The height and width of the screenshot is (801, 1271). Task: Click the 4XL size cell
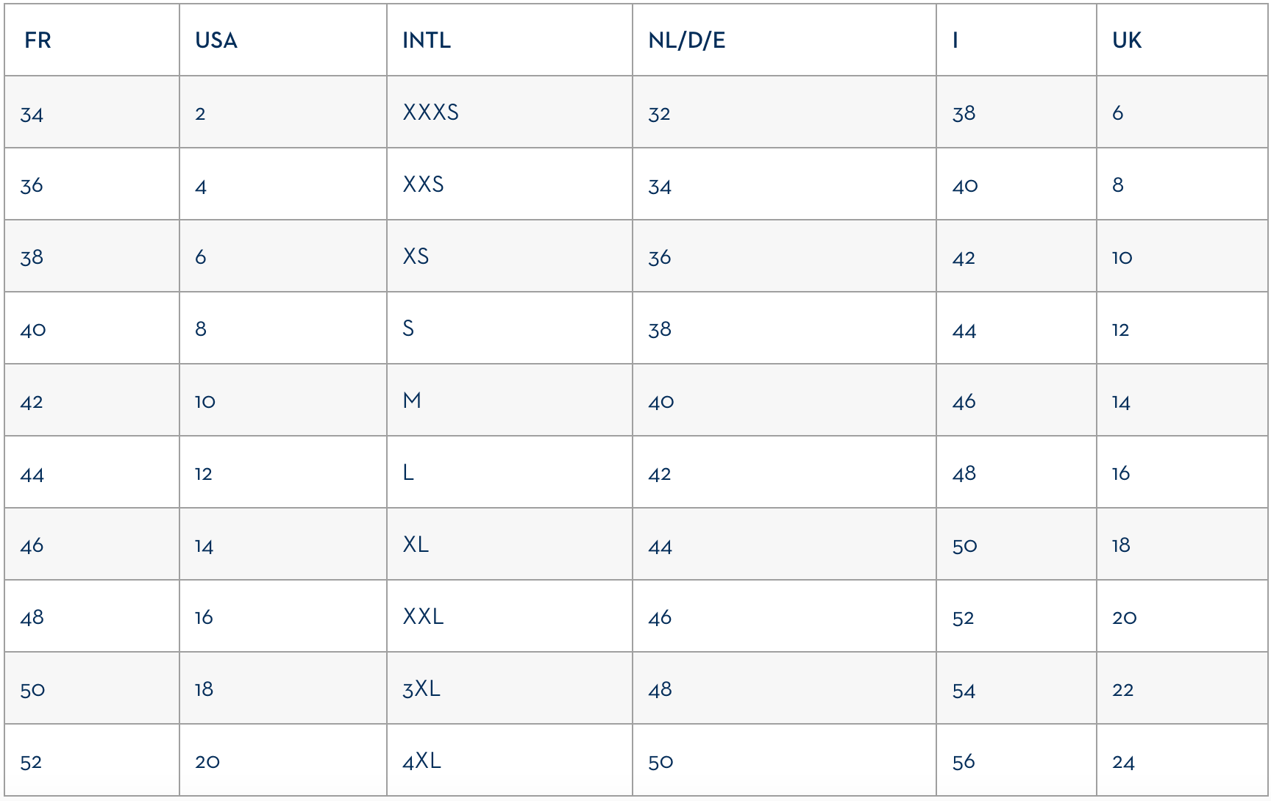tap(422, 761)
